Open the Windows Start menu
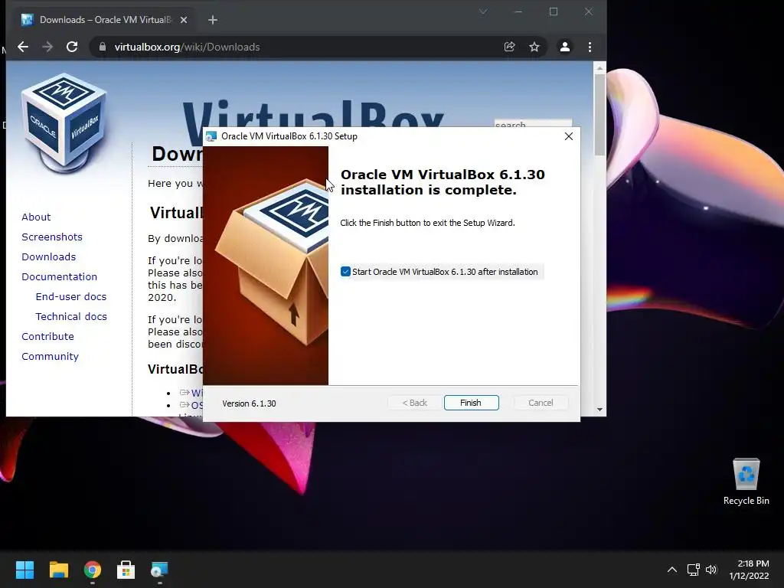This screenshot has height=588, width=784. [24, 570]
